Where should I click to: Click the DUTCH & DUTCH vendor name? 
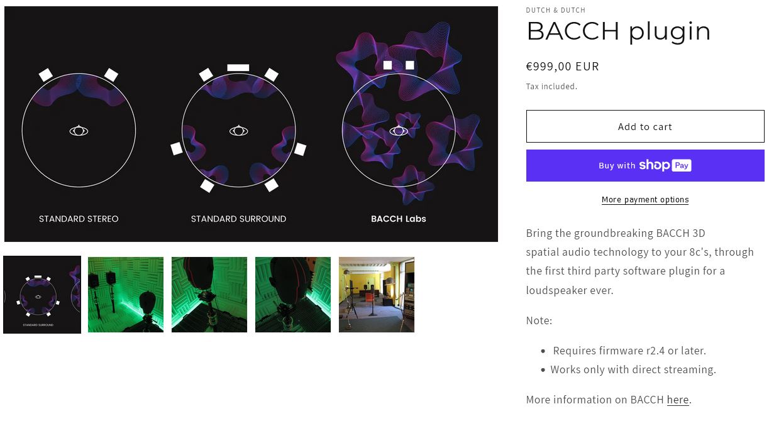click(555, 10)
